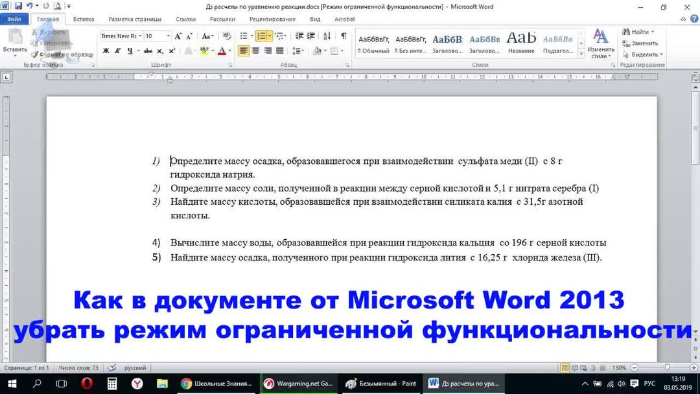The width and height of the screenshot is (700, 394).
Task: Toggle underline Ч formatting
Action: (130, 51)
